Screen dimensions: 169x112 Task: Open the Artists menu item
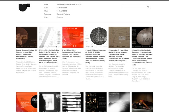(x=46, y=11)
